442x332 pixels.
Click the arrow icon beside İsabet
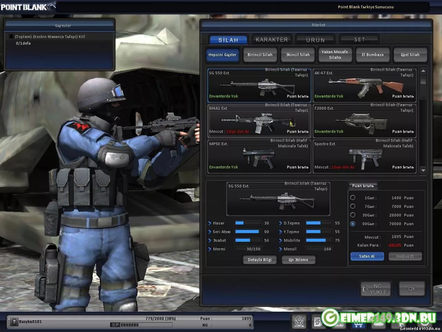210,240
